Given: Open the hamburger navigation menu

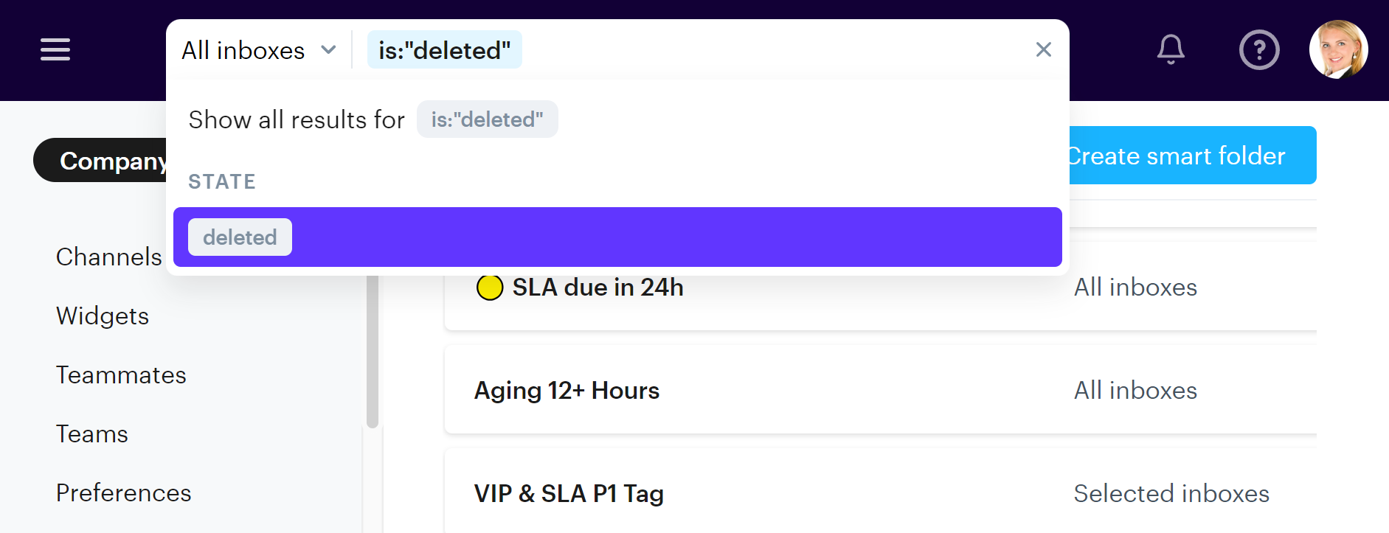Looking at the screenshot, I should (55, 49).
